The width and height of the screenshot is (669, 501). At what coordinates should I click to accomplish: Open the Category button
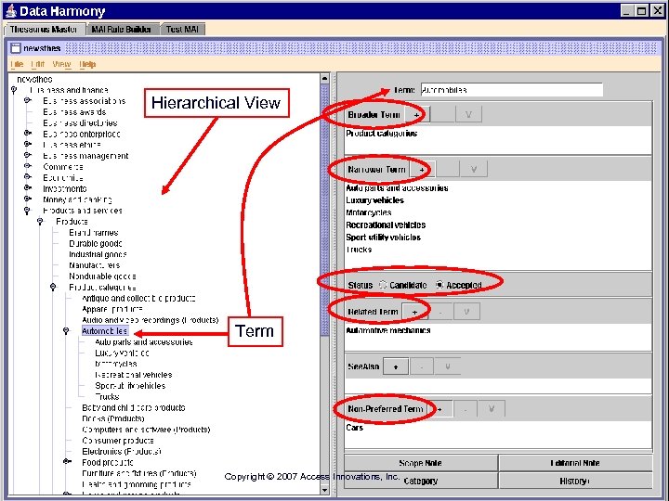(x=421, y=481)
